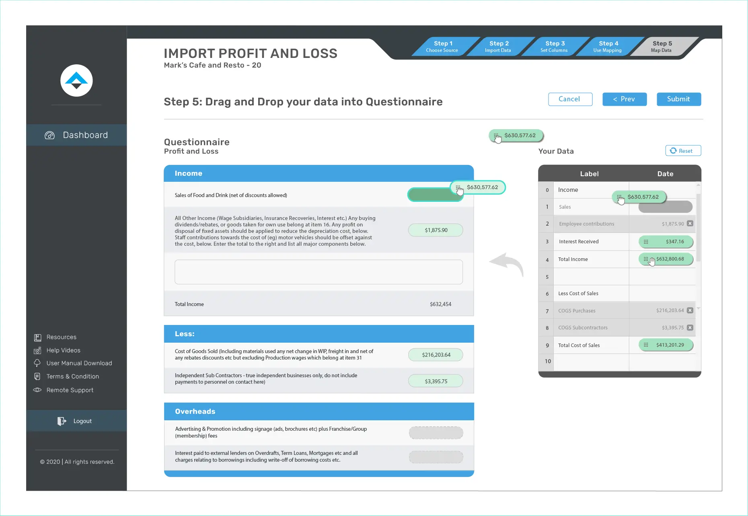Screen dimensions: 748x516
Task: Click the empty Other Income details text box
Action: [x=319, y=272]
